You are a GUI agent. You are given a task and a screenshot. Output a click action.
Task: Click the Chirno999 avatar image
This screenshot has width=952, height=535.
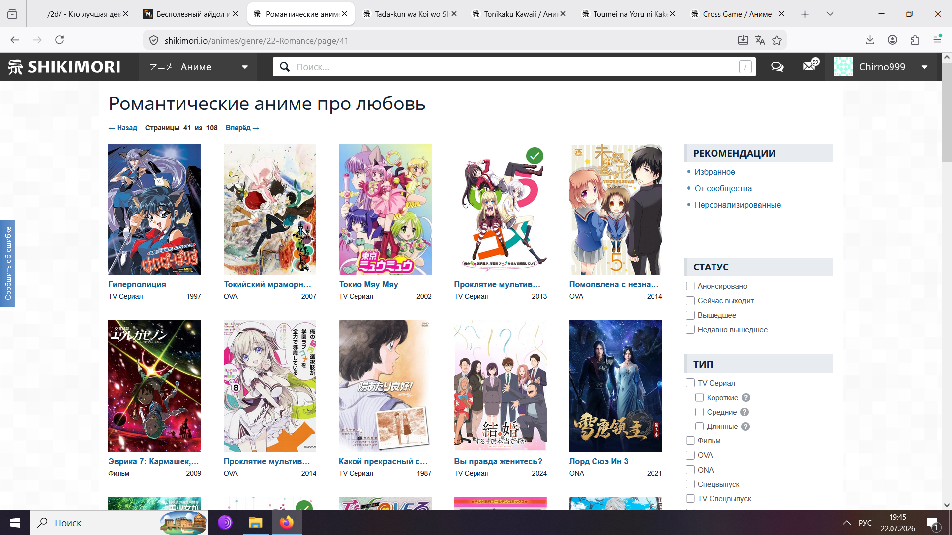pos(843,67)
